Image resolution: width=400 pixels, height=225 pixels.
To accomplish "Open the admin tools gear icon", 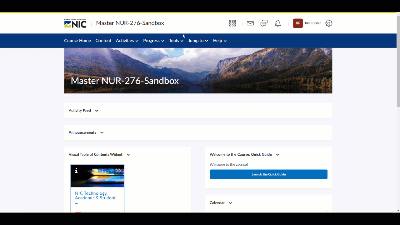I will coord(329,23).
